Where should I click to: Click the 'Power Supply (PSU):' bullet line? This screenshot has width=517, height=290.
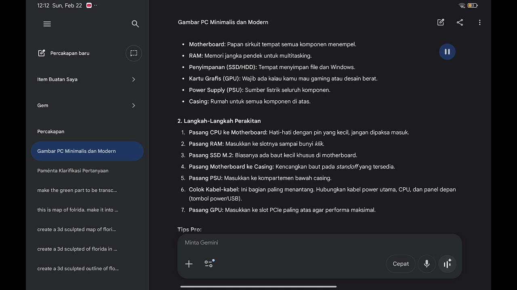pos(260,90)
